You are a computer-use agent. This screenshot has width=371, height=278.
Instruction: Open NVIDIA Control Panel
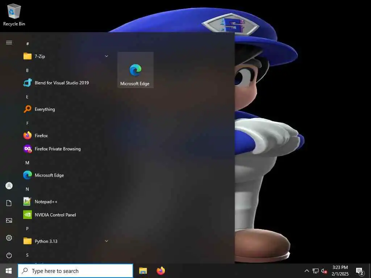coord(66,215)
